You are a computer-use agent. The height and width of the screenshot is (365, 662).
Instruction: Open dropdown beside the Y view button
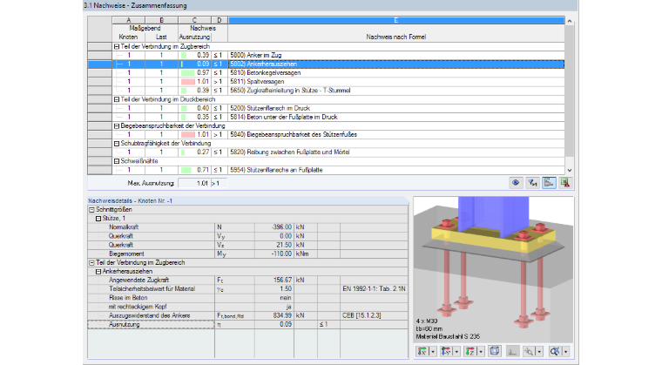[x=456, y=351]
